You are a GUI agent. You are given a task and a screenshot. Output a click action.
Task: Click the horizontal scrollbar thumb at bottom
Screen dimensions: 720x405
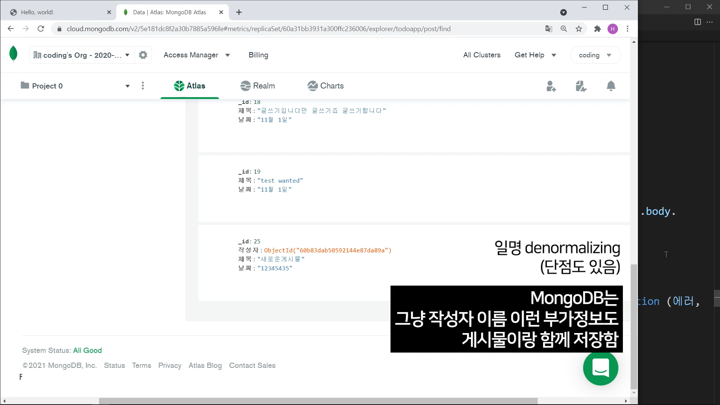[318, 401]
